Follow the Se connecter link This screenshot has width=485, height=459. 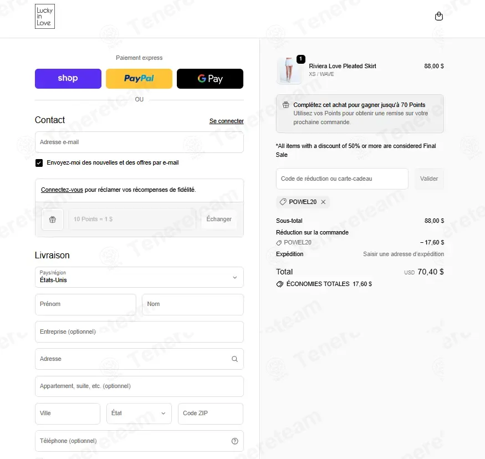pos(226,121)
